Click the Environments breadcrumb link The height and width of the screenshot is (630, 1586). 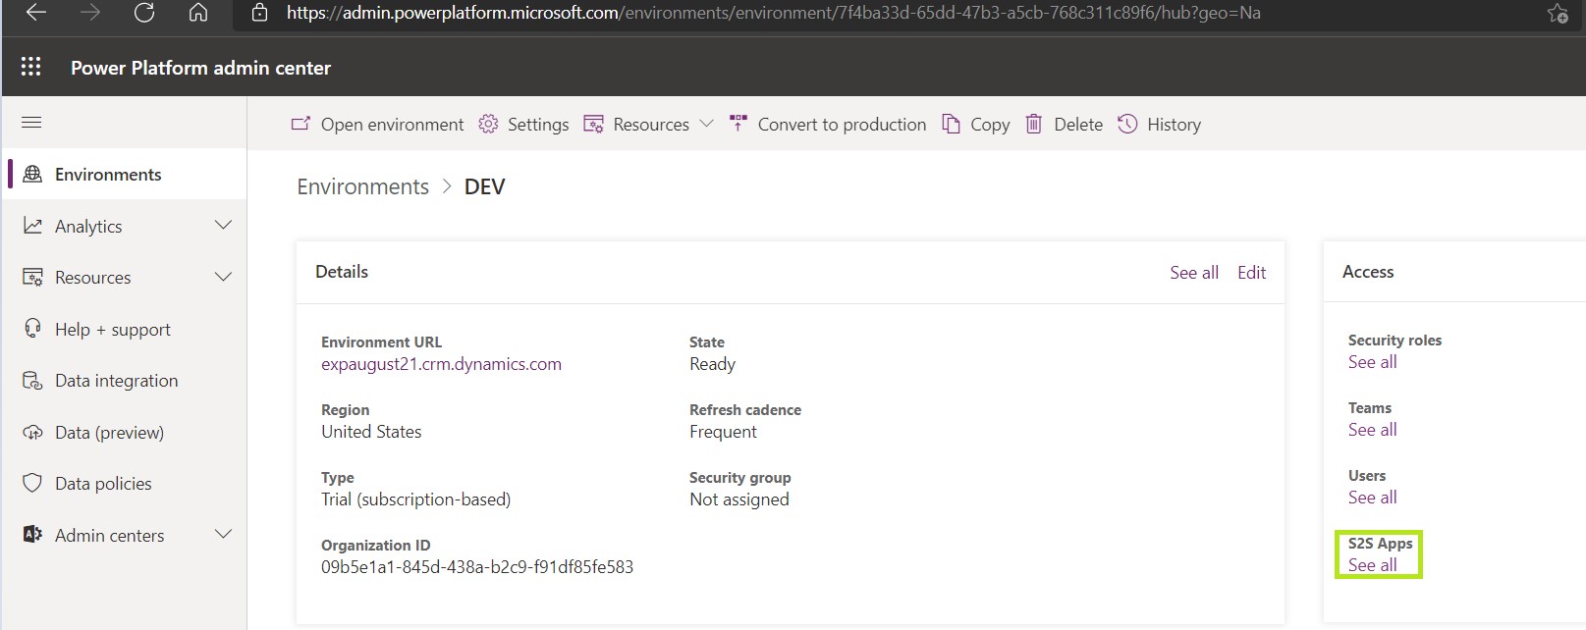coord(362,186)
